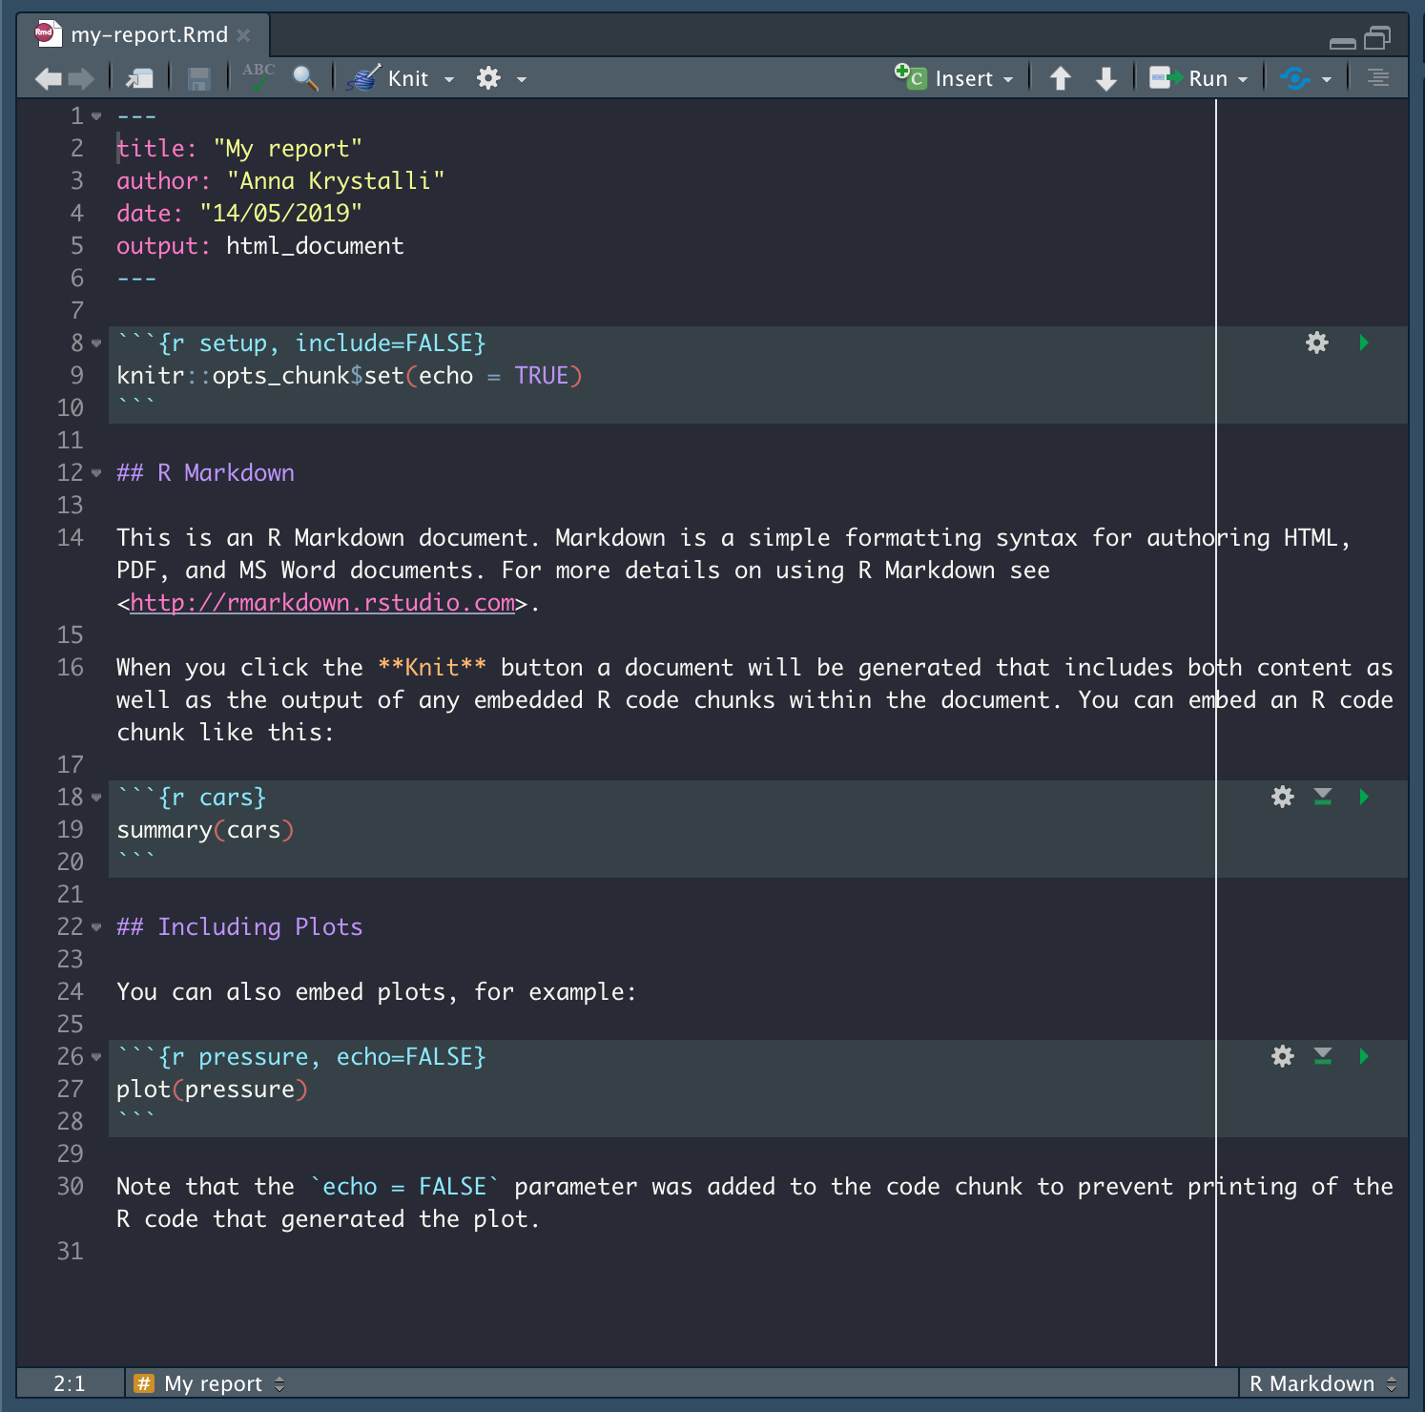Screen dimensions: 1425x1412
Task: Click the knitr::opts_chunk$set code line
Action: (x=349, y=376)
